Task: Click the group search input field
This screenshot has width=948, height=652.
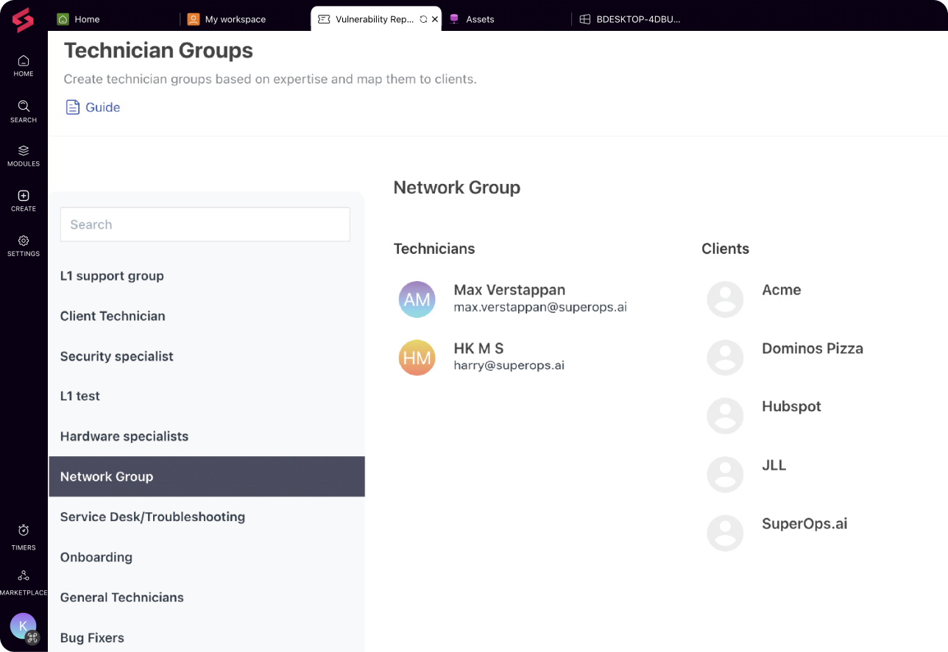Action: 205,224
